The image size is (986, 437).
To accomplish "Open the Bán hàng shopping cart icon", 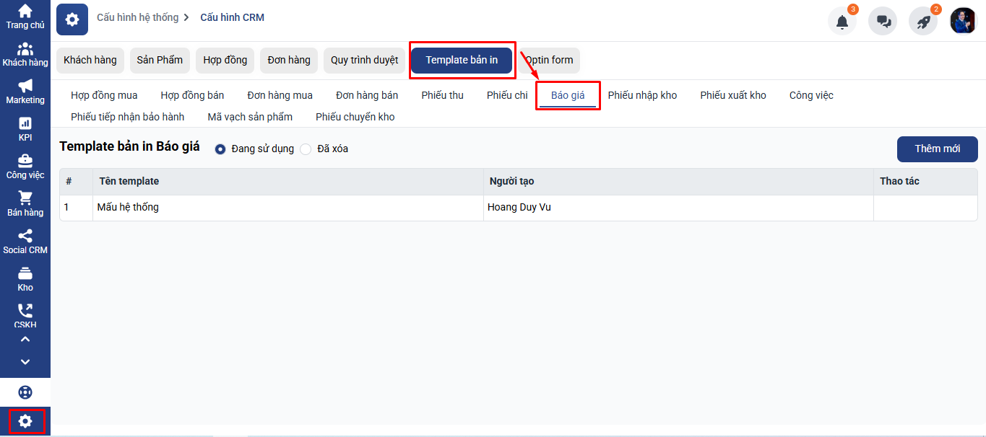I will pos(25,198).
